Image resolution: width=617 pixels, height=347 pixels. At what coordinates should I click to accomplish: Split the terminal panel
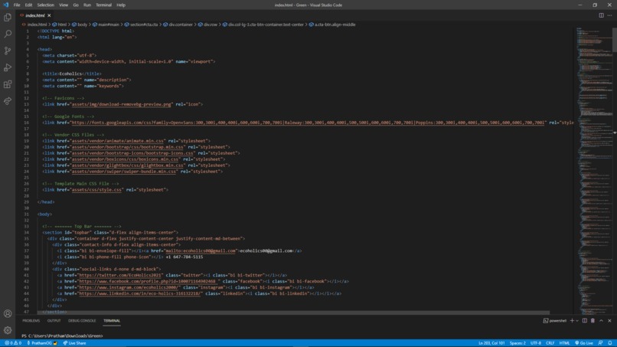[x=585, y=321]
